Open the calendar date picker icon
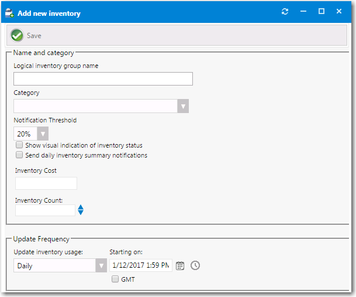 pos(180,265)
